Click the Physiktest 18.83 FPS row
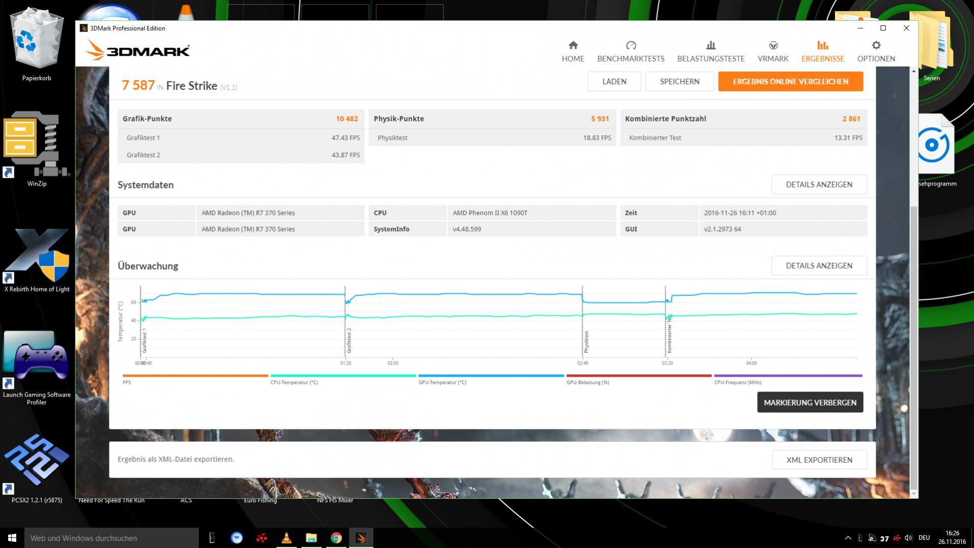The width and height of the screenshot is (974, 548). (493, 138)
